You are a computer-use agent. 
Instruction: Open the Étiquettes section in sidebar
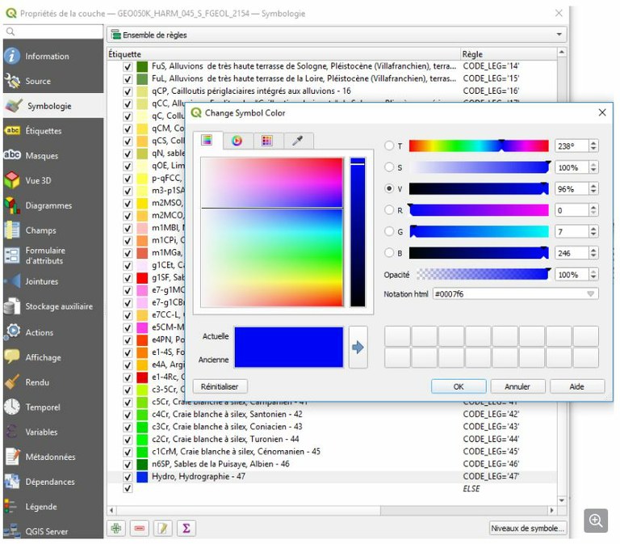pyautogui.click(x=43, y=130)
